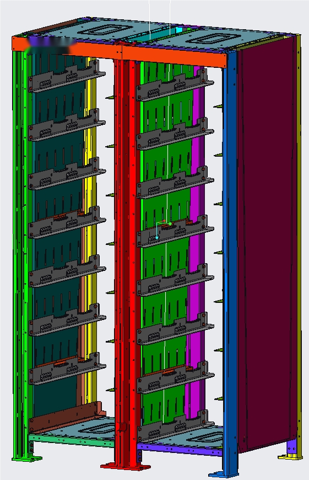Click the cyan point of the coordinate triad

point(157,237)
